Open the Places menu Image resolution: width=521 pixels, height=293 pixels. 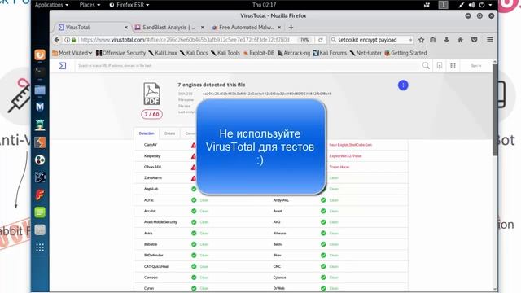tap(90, 5)
